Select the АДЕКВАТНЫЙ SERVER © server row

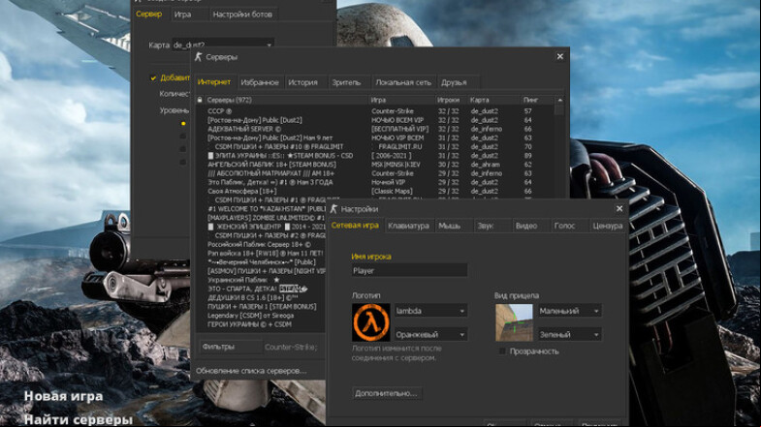(373, 129)
